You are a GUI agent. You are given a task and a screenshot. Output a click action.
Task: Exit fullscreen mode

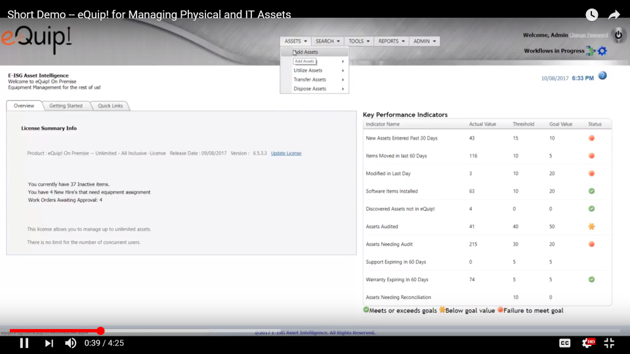click(609, 343)
